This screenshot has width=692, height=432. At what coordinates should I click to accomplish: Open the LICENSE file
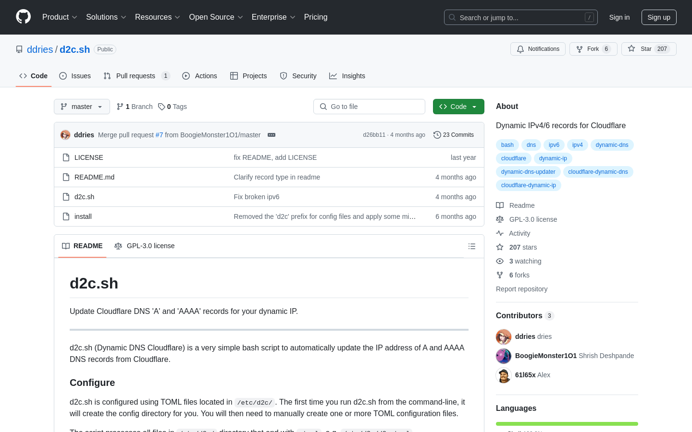tap(89, 157)
